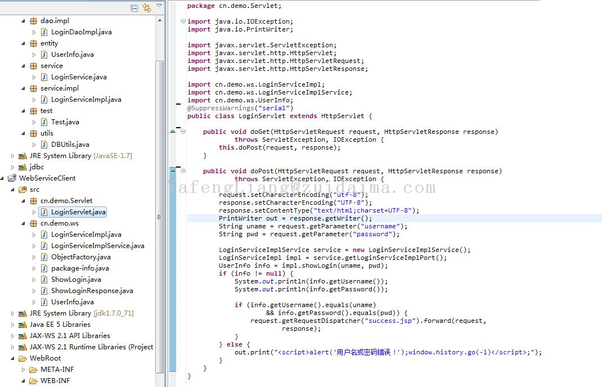The width and height of the screenshot is (602, 387).
Task: Expand the JRE System Library [JavaSE-1.7] node
Action: (x=13, y=156)
